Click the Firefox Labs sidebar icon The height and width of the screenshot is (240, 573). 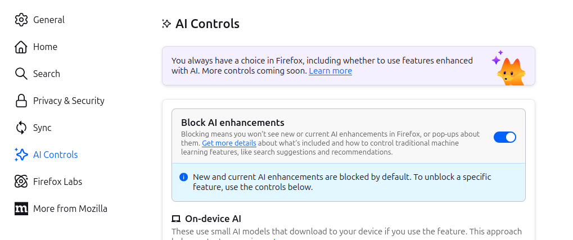[x=21, y=182]
